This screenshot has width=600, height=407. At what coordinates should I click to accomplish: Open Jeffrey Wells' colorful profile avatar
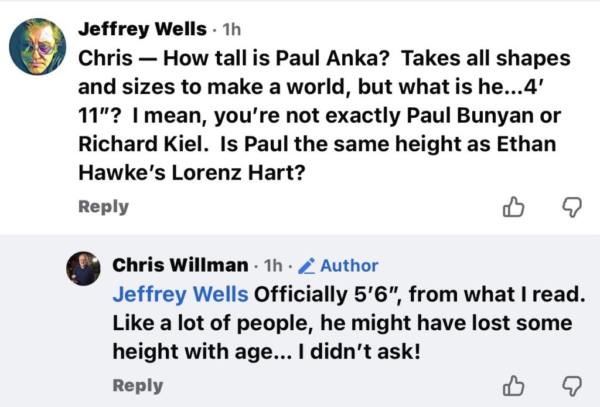pyautogui.click(x=38, y=47)
